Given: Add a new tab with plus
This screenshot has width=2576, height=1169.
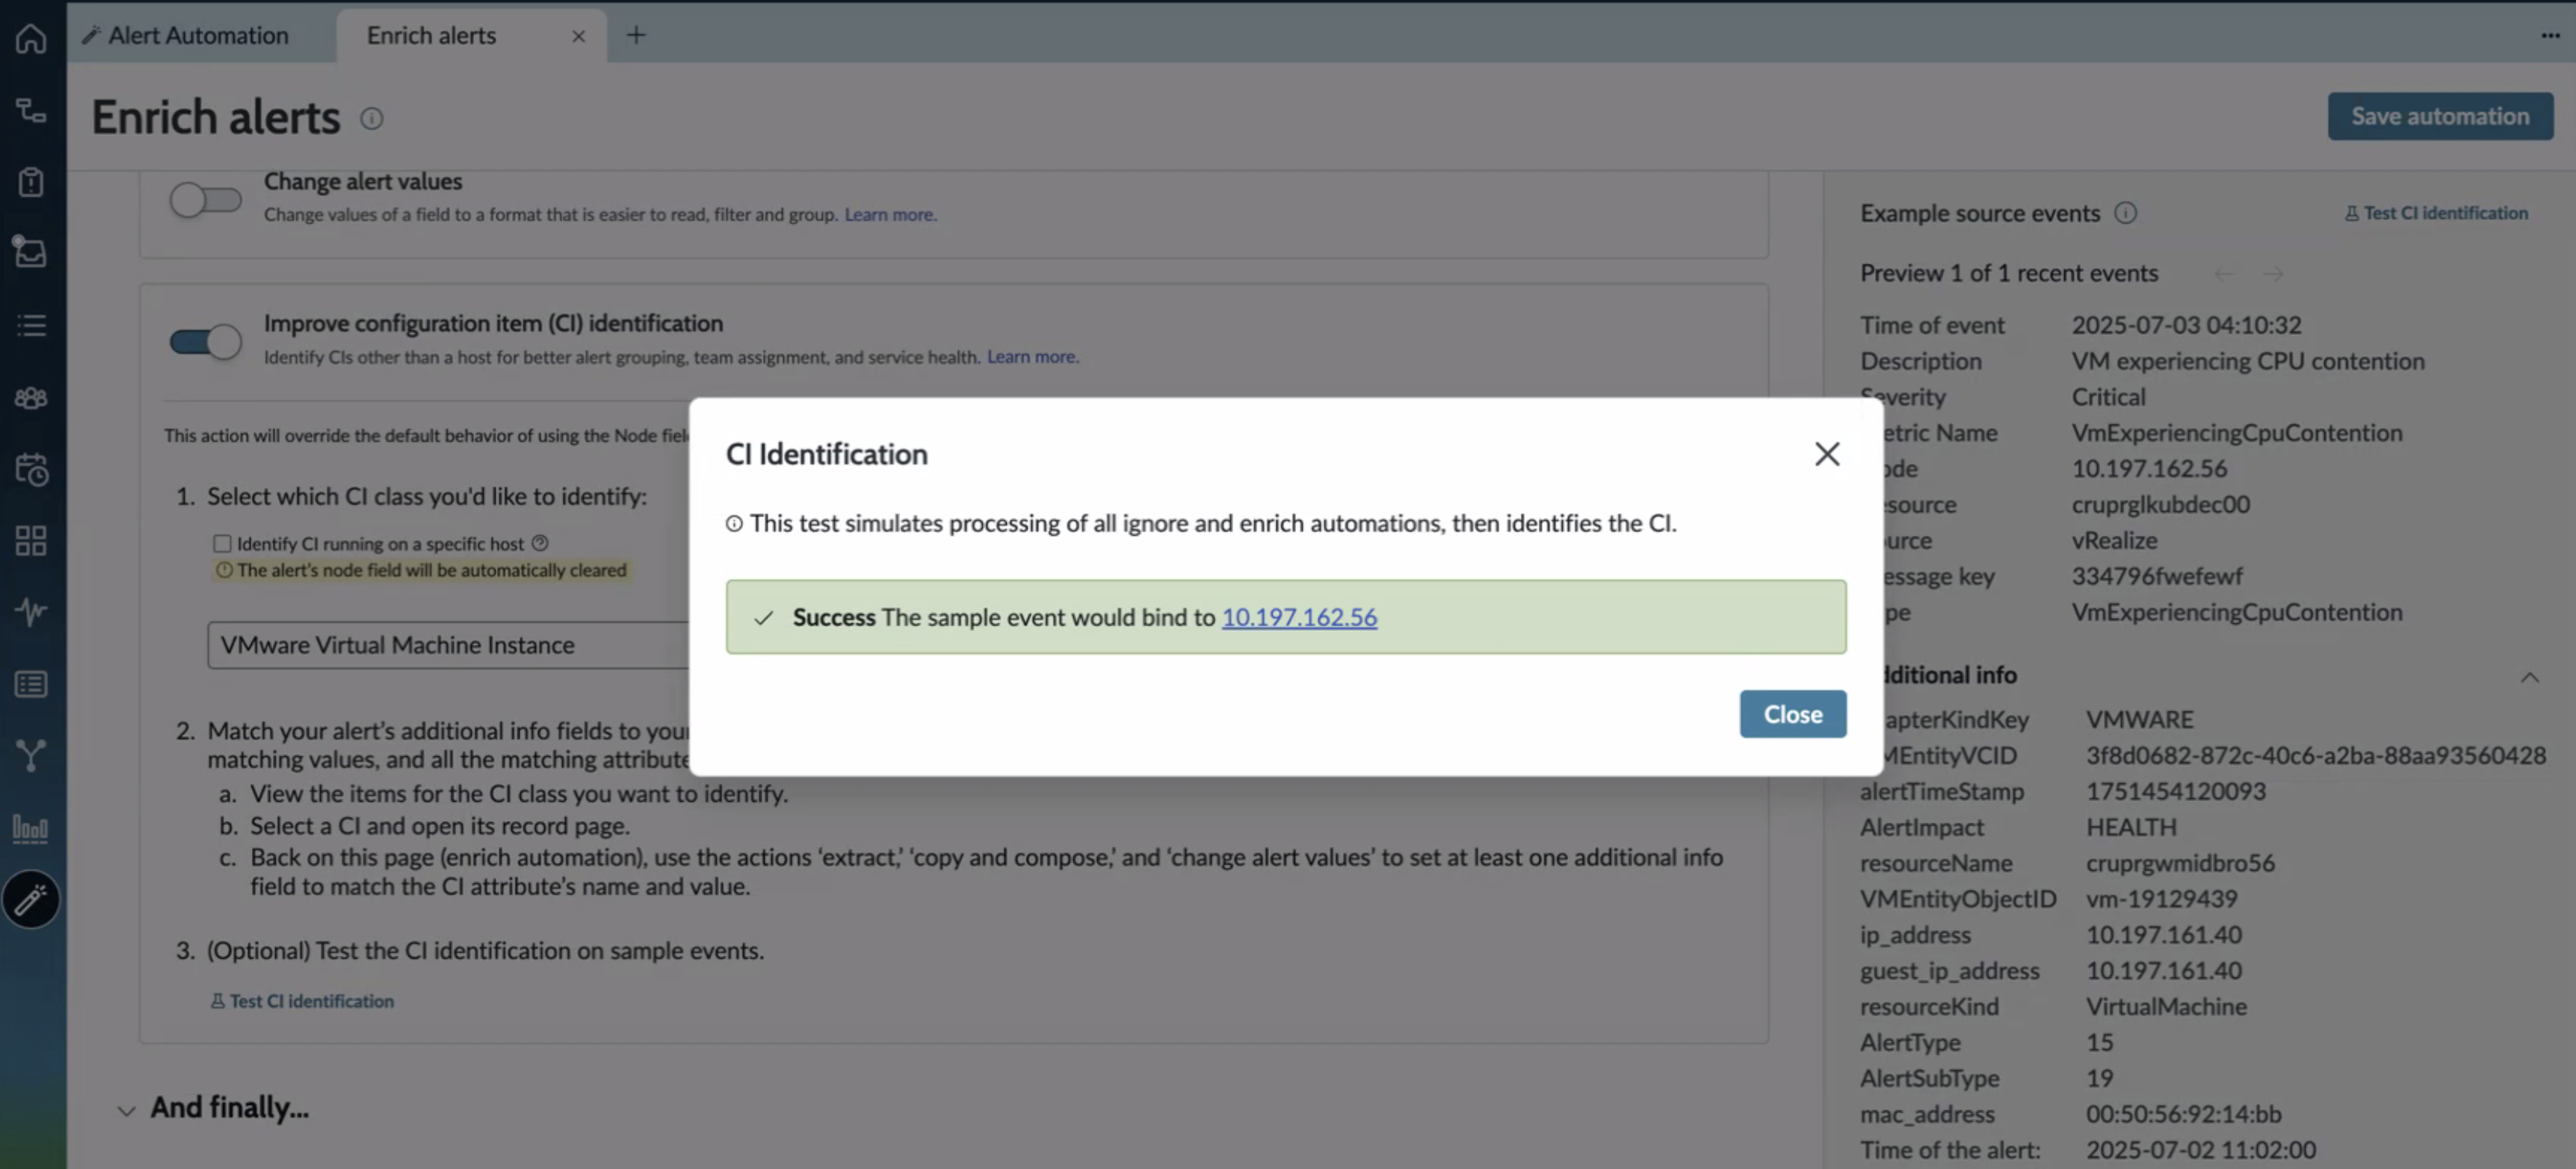Looking at the screenshot, I should [636, 35].
